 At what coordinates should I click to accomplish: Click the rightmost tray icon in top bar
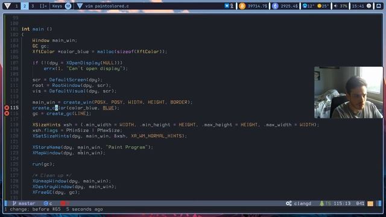tap(379, 6)
